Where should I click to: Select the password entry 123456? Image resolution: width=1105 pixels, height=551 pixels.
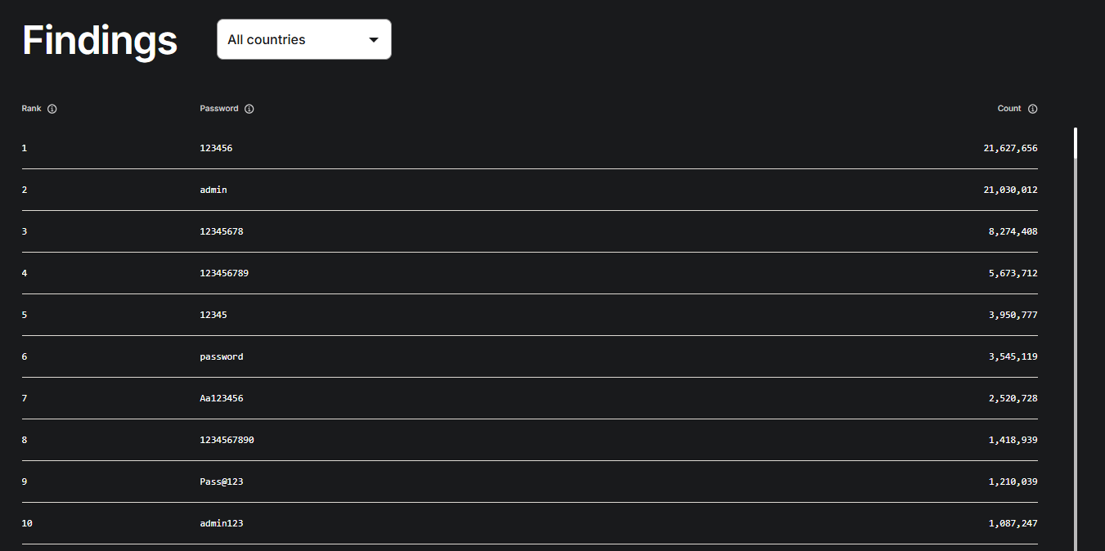point(216,148)
